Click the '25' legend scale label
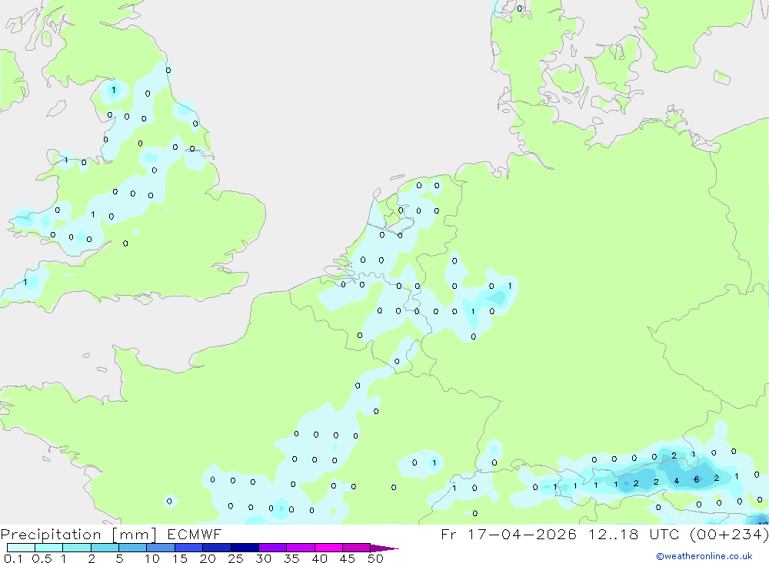 (x=235, y=558)
